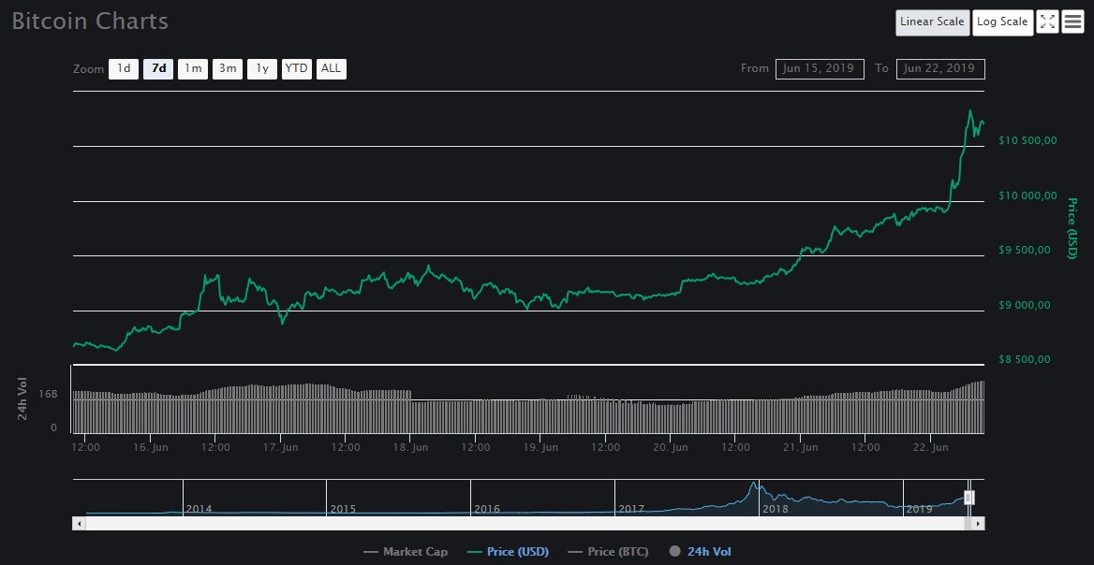Switch to Log Scale
The height and width of the screenshot is (565, 1094).
coord(1002,22)
